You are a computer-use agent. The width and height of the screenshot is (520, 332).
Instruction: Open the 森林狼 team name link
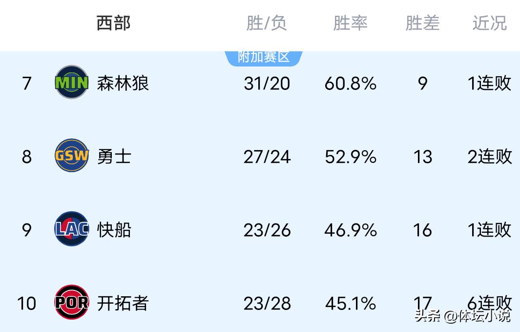(123, 83)
